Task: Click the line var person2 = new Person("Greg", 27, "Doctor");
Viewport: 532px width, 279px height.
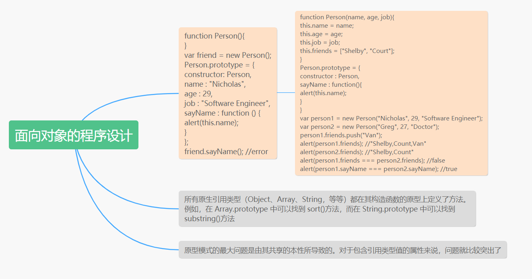Action: click(x=370, y=127)
